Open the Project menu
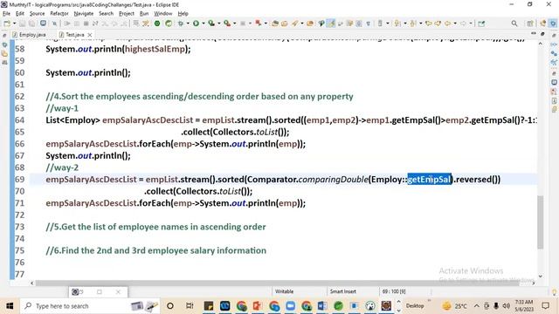This screenshot has width=559, height=314. click(x=126, y=14)
